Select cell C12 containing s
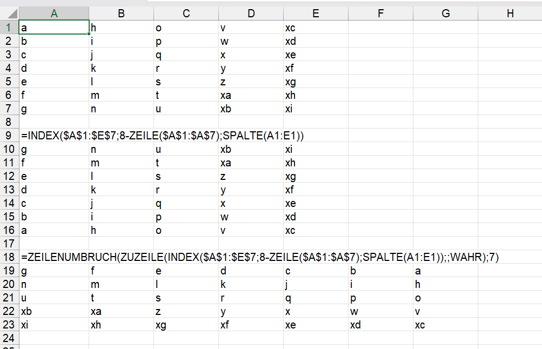Image resolution: width=542 pixels, height=349 pixels. [186, 176]
